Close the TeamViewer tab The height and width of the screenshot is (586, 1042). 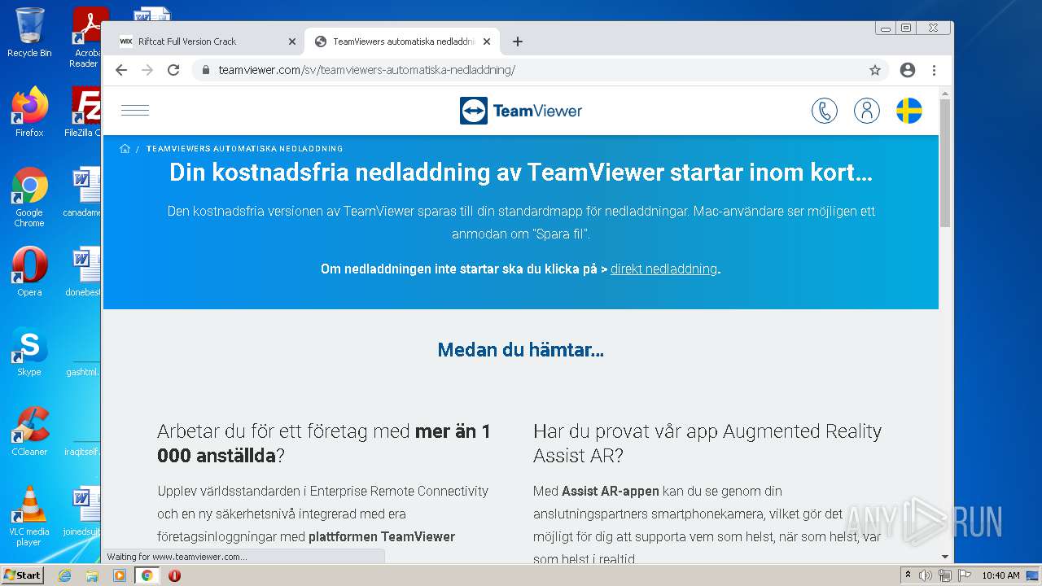487,42
